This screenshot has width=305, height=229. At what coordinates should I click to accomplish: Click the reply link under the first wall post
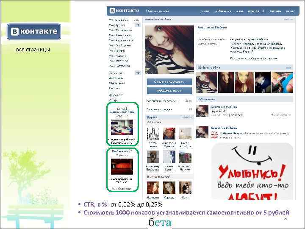pos(237,115)
